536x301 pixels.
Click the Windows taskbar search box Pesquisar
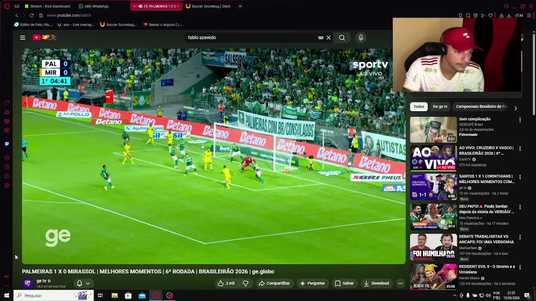pos(54,296)
